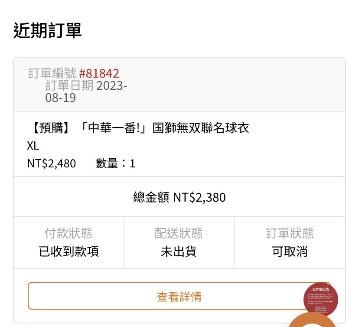Open order number #81842 link
The image size is (359, 327).
99,73
